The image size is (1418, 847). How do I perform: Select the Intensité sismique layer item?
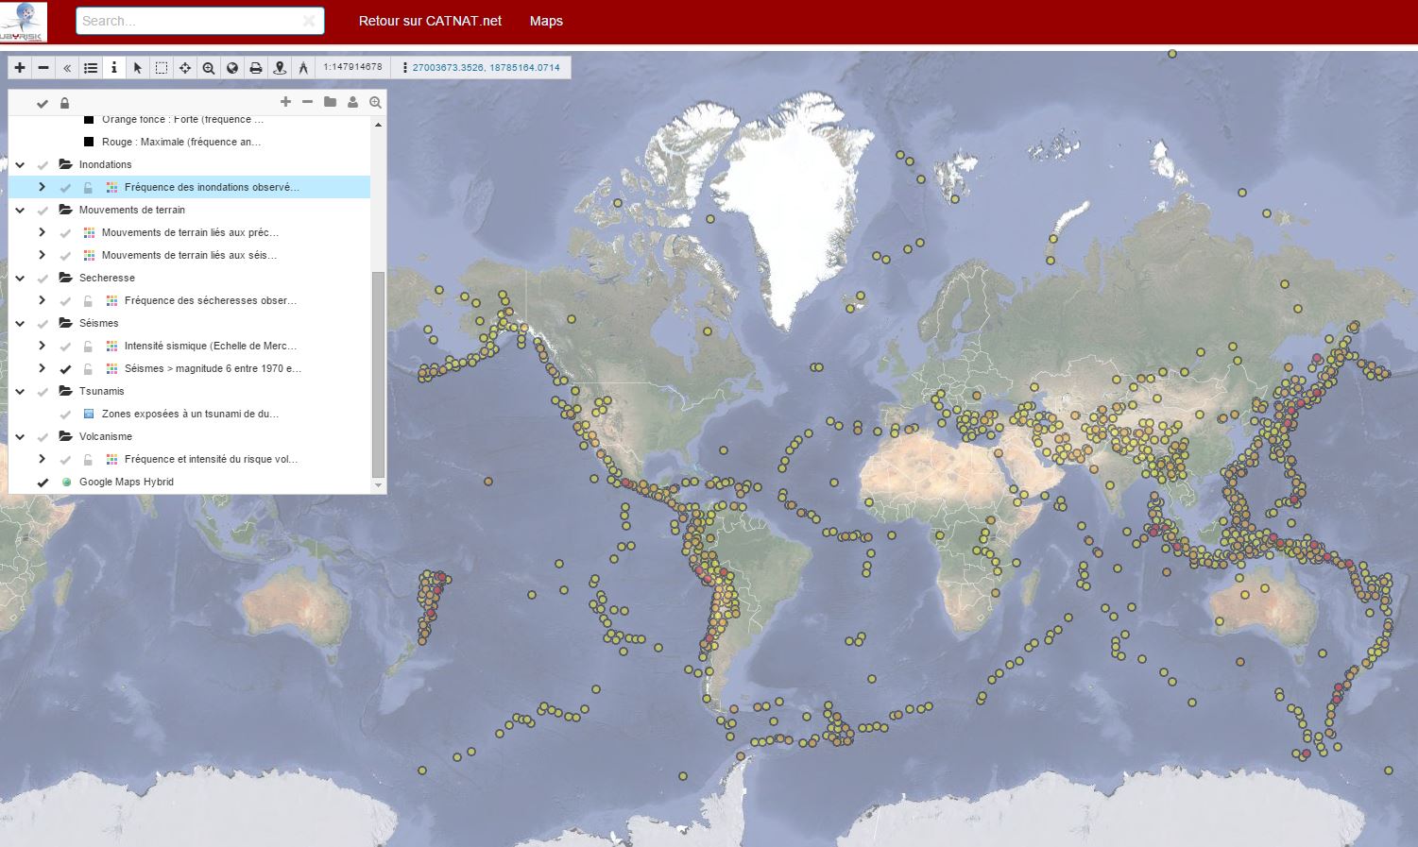pyautogui.click(x=210, y=347)
